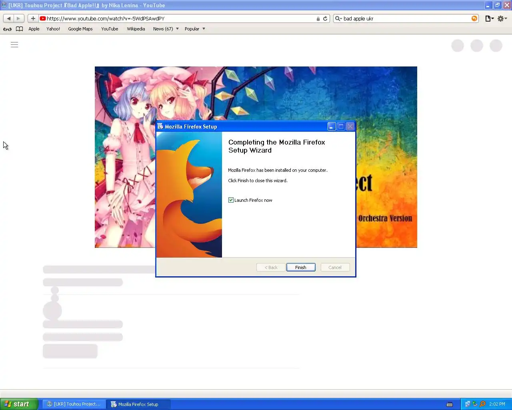Viewport: 512px width, 410px height.
Task: Open the Yahoo! bookmark
Action: pos(53,29)
